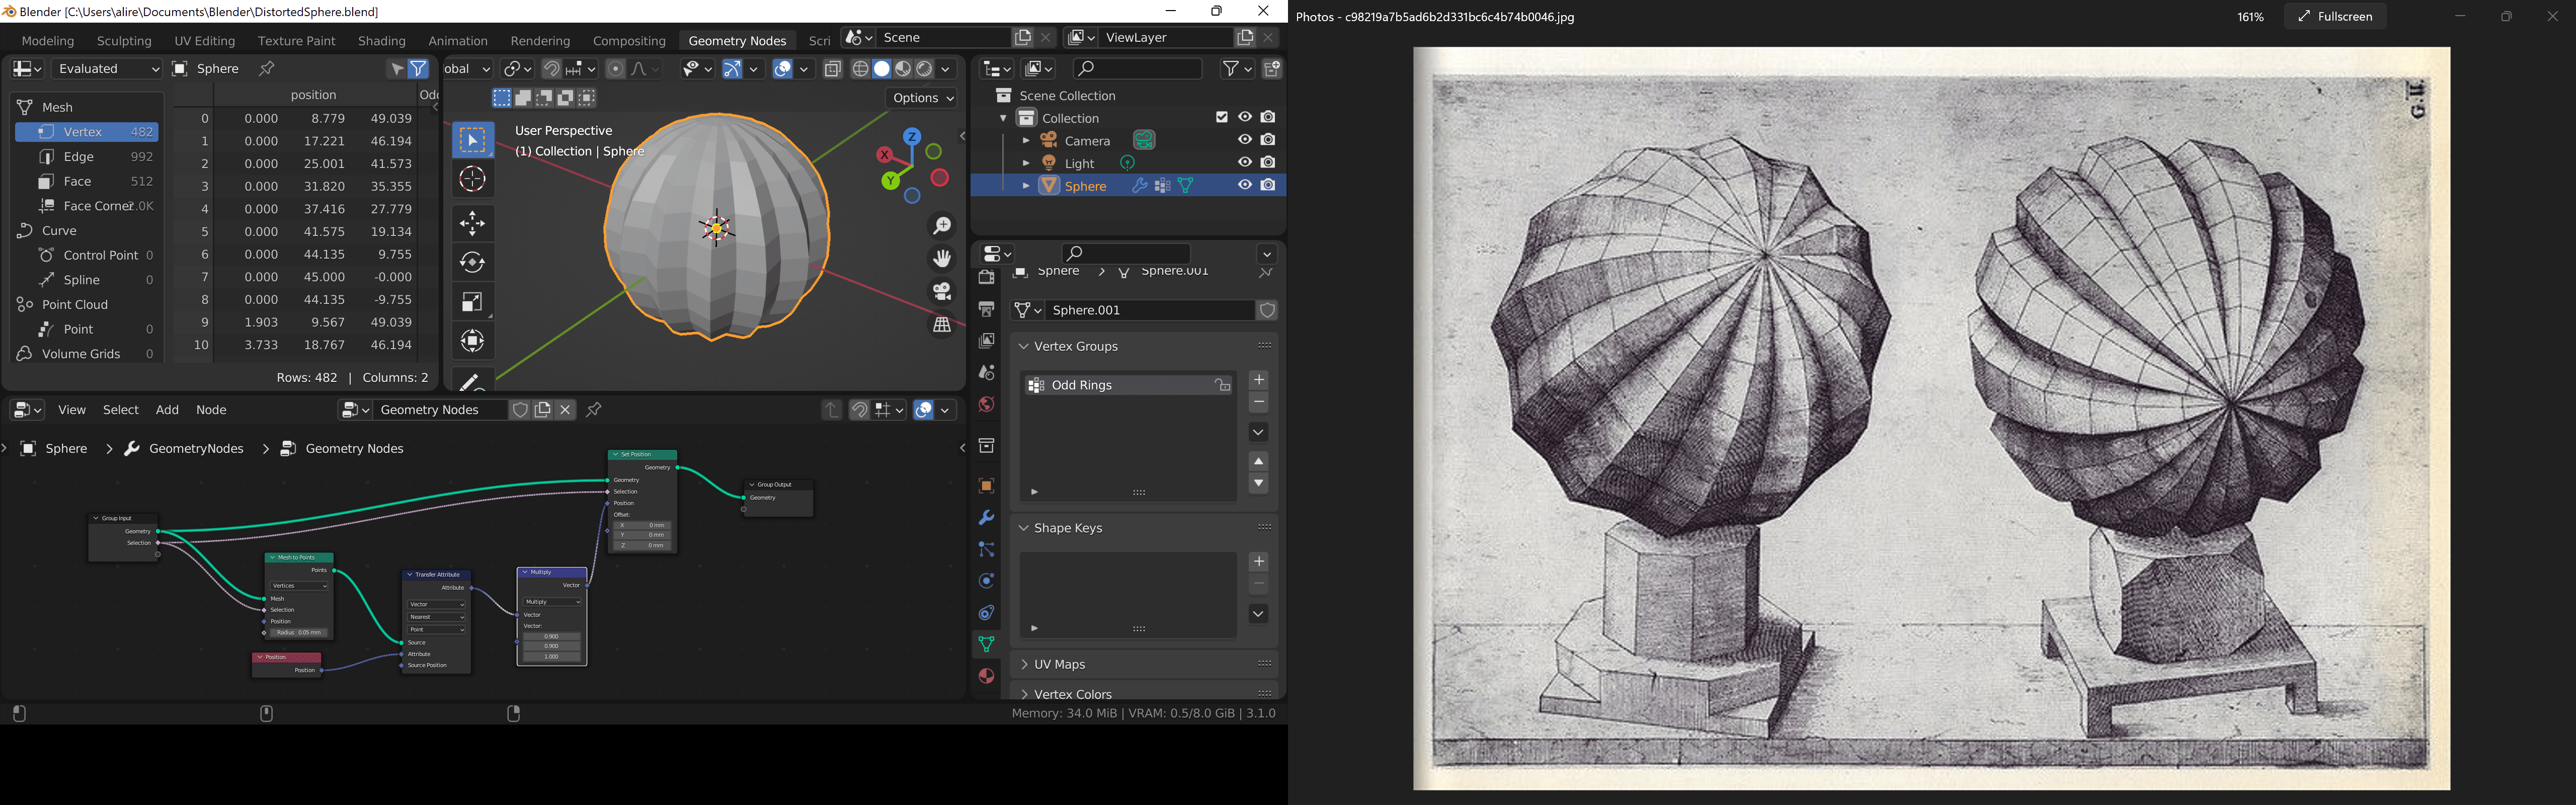Image resolution: width=2576 pixels, height=805 pixels.
Task: Expand the UV Maps panel
Action: 1059,664
